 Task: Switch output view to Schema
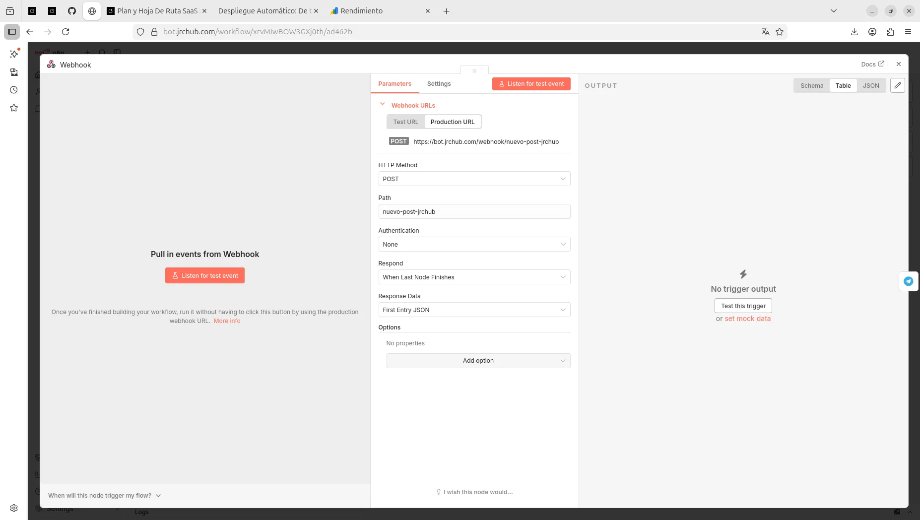coord(812,85)
